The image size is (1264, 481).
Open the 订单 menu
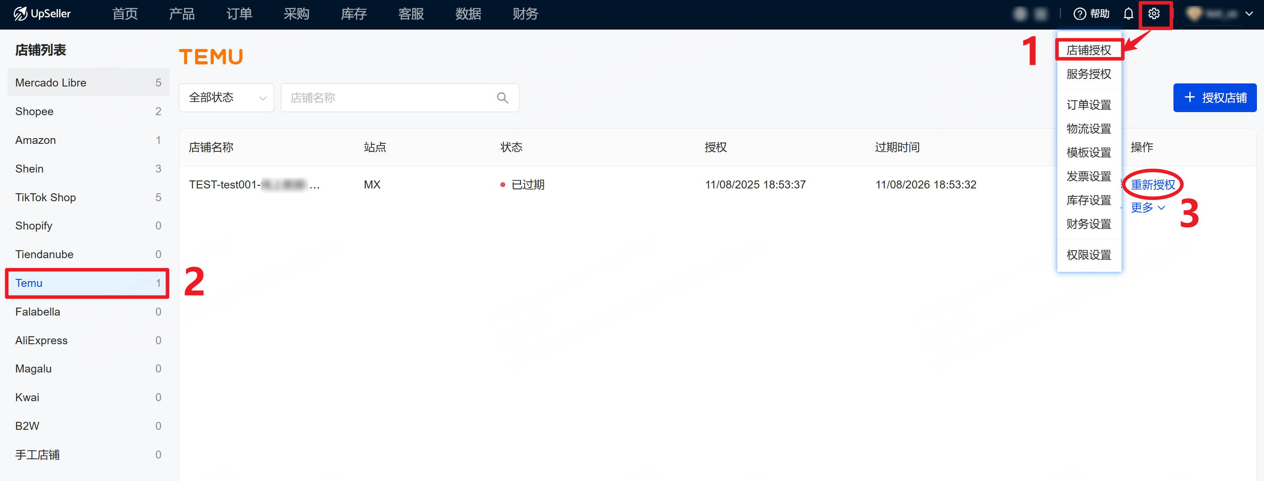click(239, 14)
